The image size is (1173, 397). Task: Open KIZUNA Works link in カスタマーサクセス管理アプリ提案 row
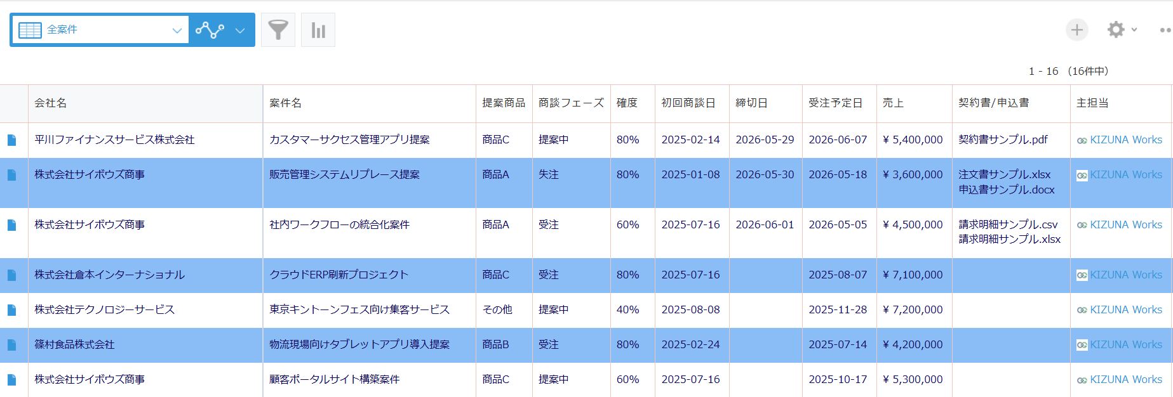click(1125, 140)
